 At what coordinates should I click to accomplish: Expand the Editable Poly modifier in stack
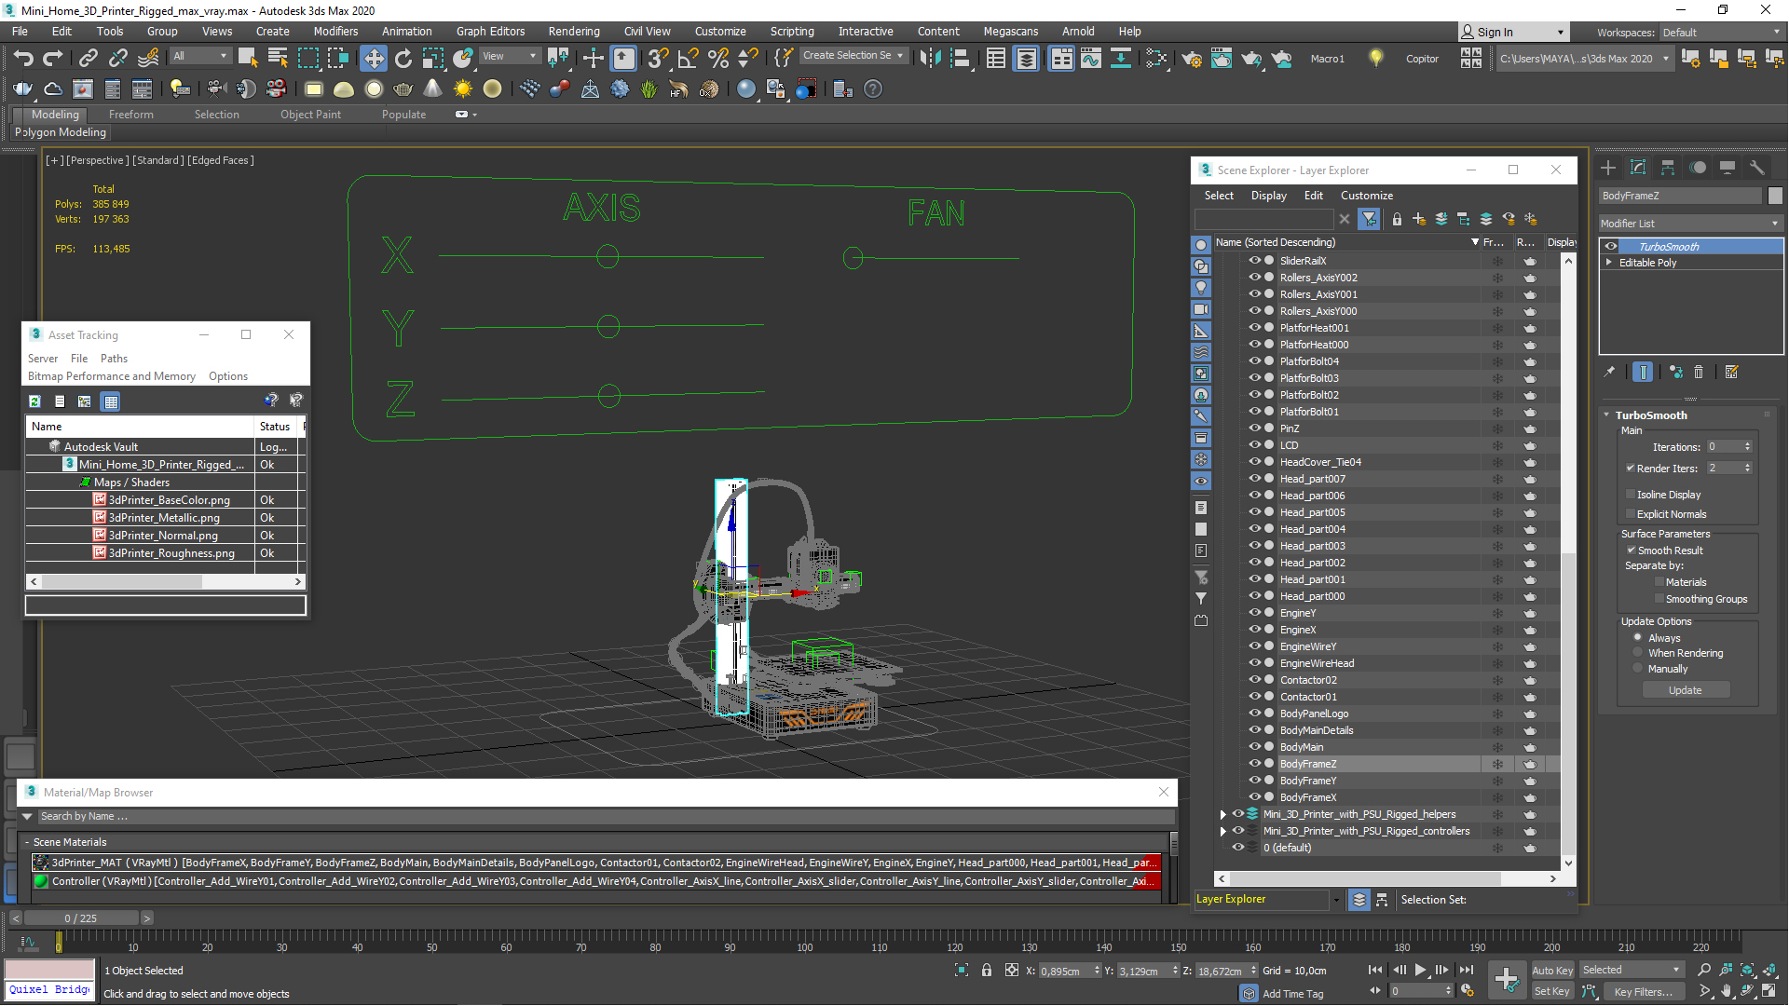tap(1611, 263)
